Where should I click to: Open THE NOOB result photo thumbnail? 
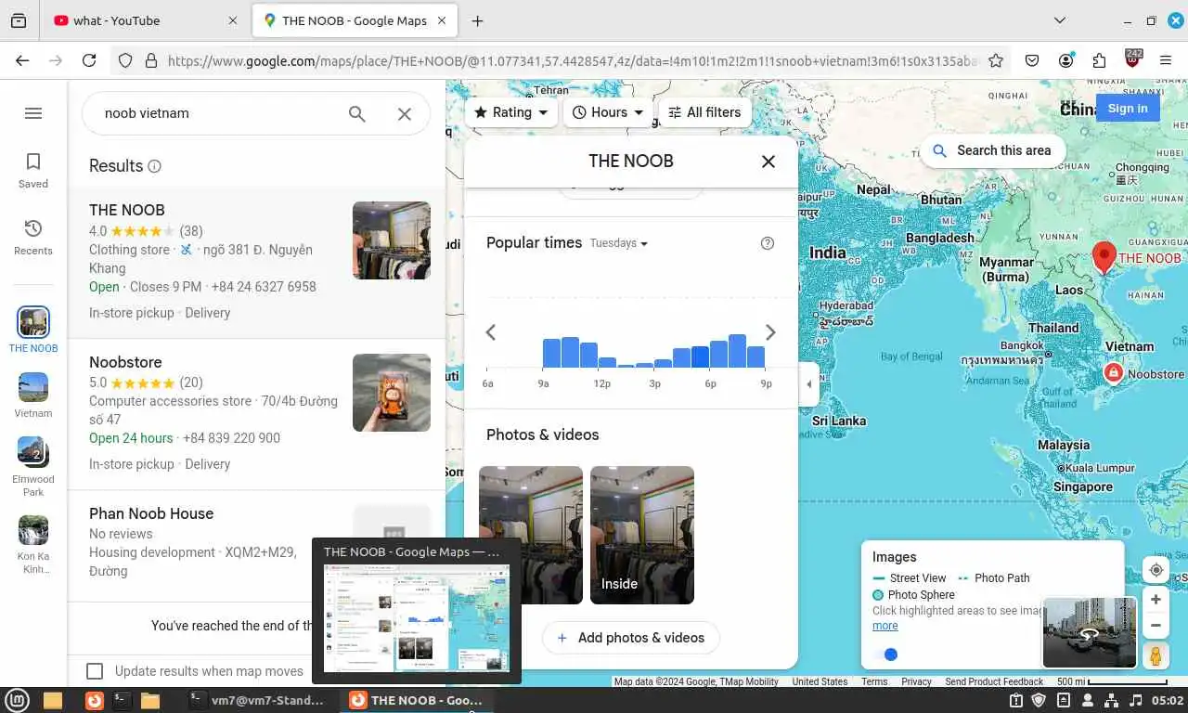click(392, 240)
